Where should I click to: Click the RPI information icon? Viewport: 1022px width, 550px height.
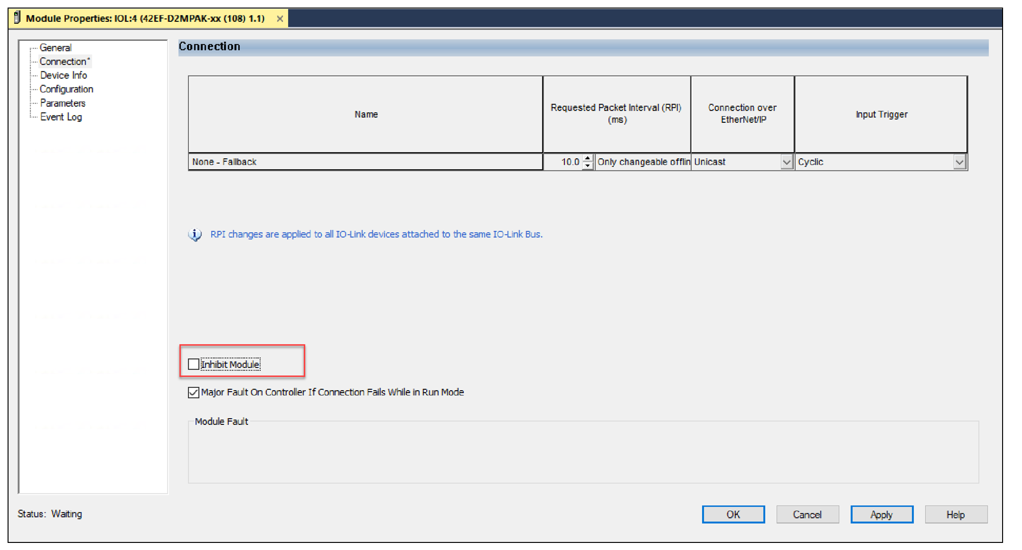tap(195, 234)
